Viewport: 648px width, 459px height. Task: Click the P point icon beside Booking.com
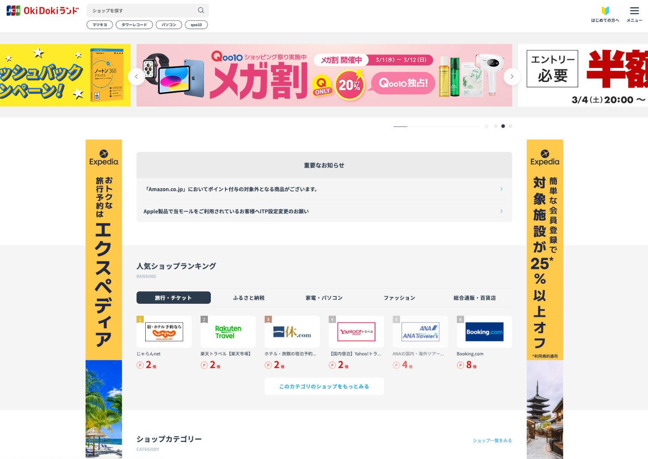coord(460,365)
